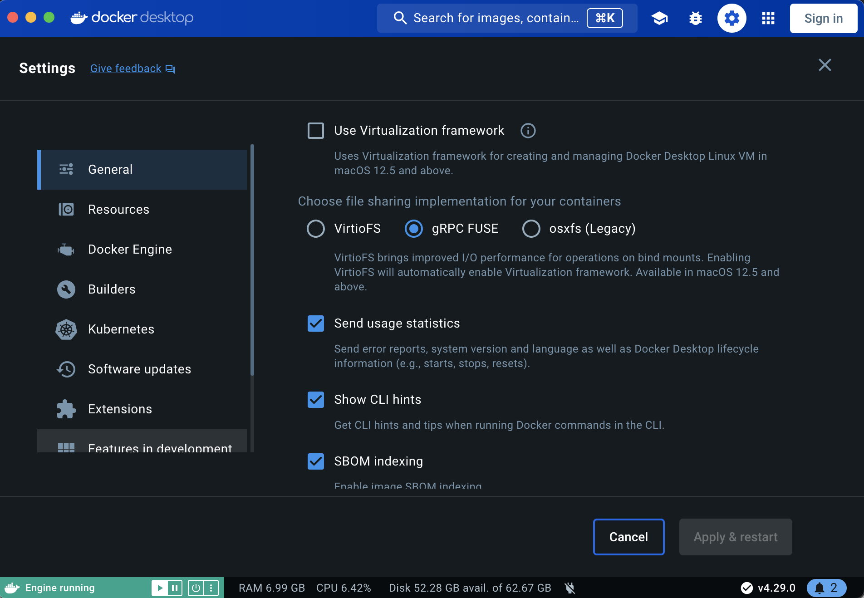Uncheck Show CLI hints

tap(316, 400)
